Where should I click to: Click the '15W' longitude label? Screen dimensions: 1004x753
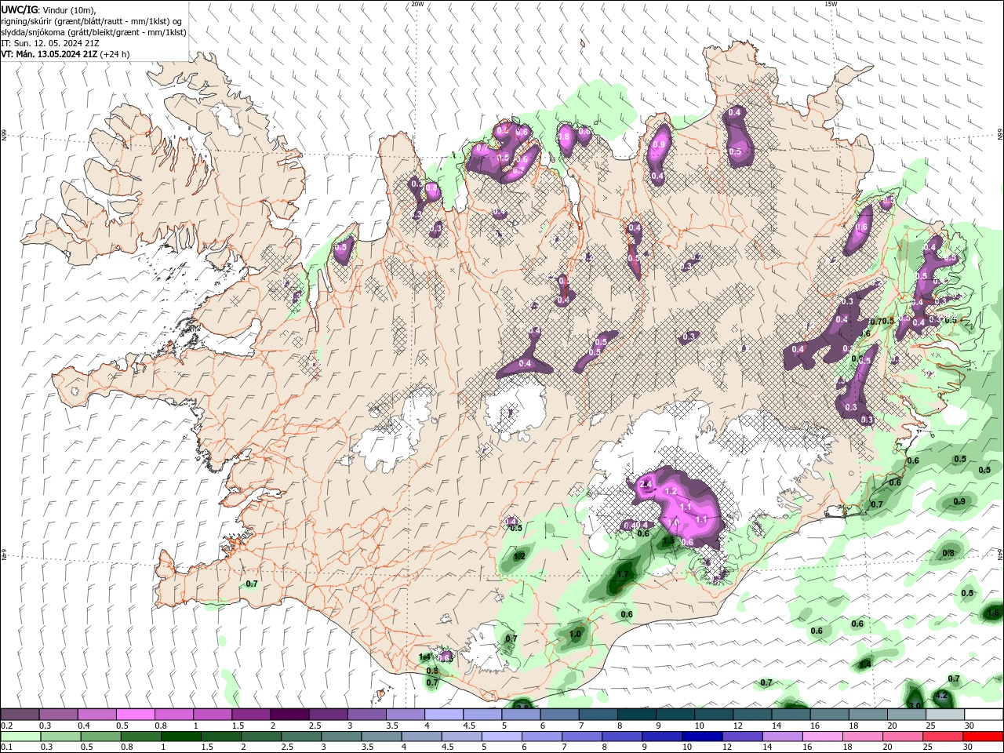831,4
